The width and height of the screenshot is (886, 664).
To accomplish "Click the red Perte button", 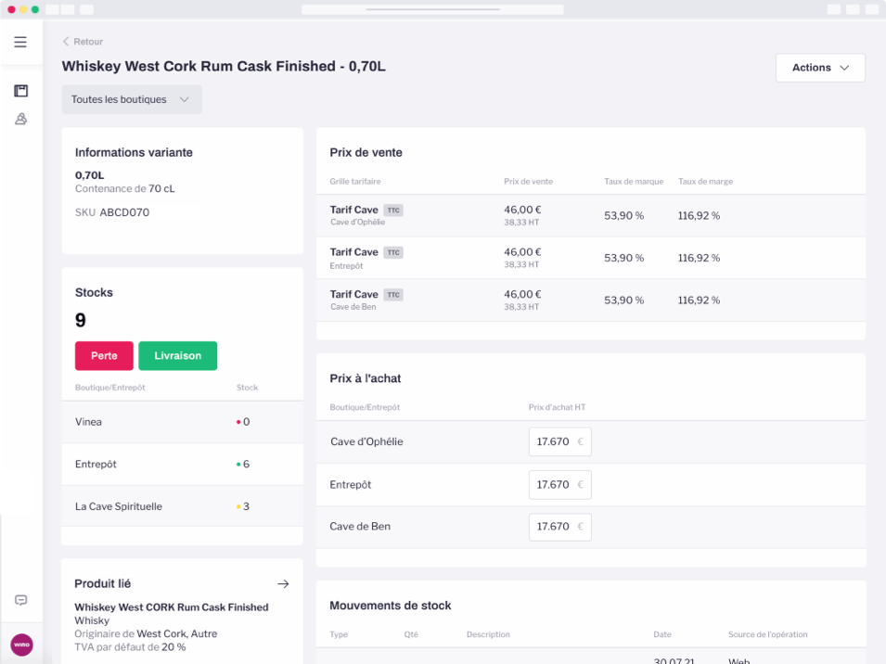I will point(104,356).
